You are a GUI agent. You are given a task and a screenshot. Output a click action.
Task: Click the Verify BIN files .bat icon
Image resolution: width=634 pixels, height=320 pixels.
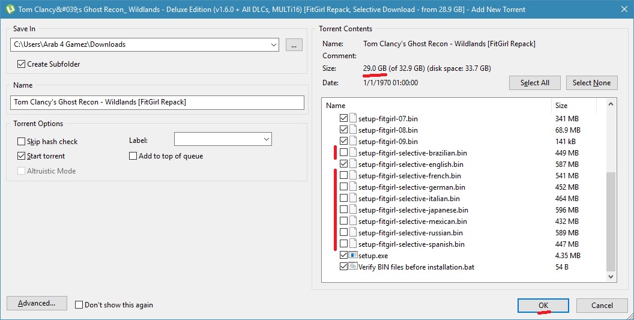click(353, 267)
